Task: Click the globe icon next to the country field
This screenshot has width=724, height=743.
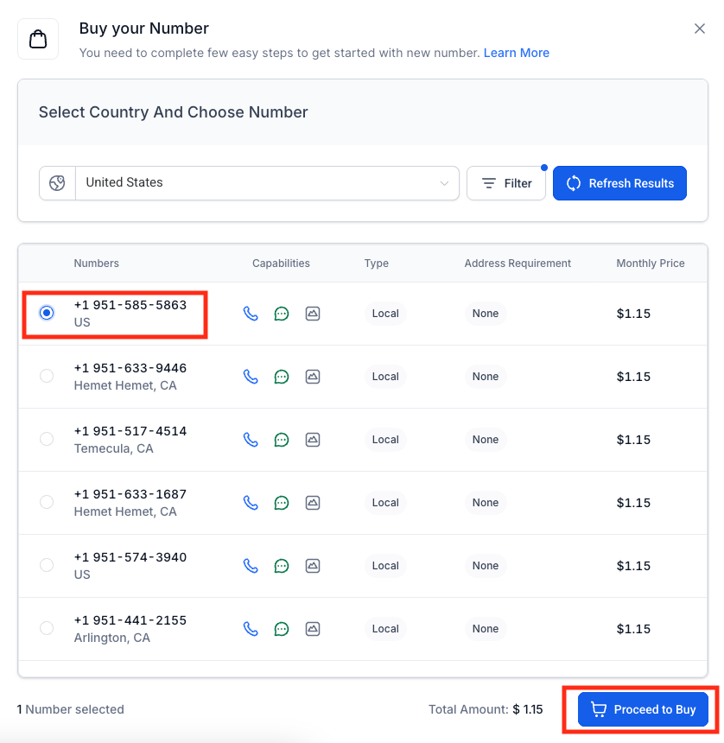Action: point(57,183)
